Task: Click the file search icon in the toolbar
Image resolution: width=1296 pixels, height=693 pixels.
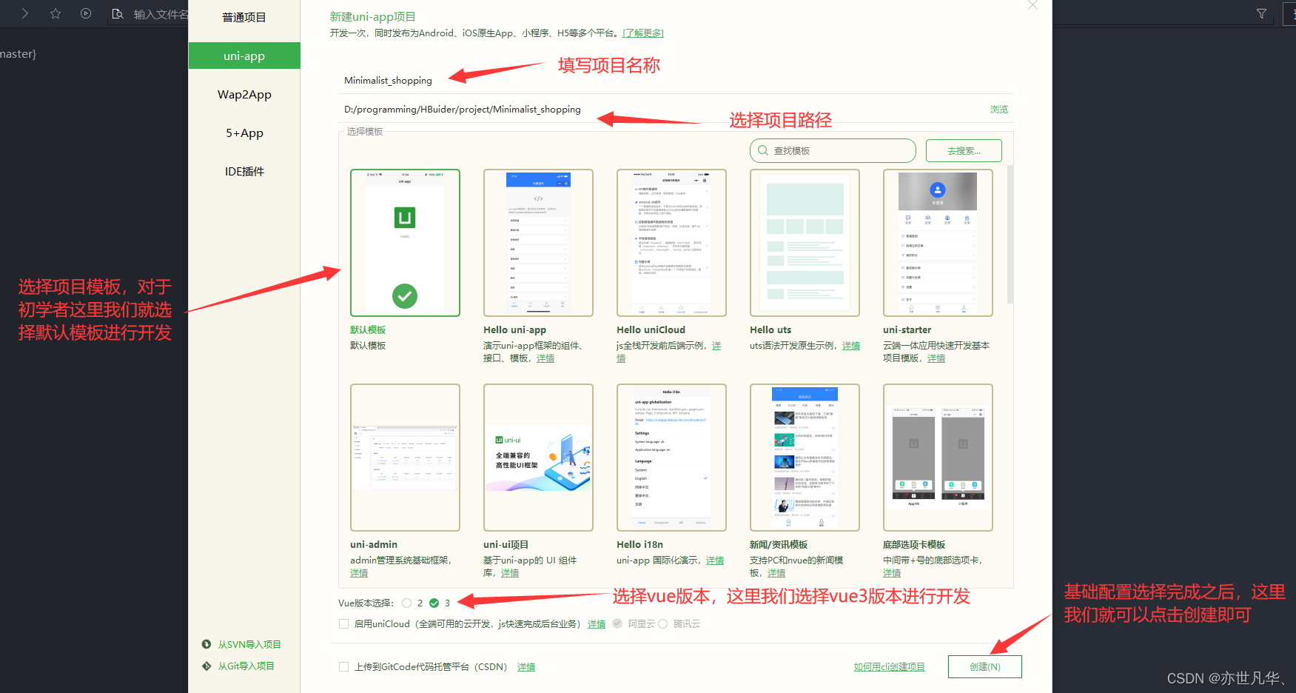Action: (x=117, y=13)
